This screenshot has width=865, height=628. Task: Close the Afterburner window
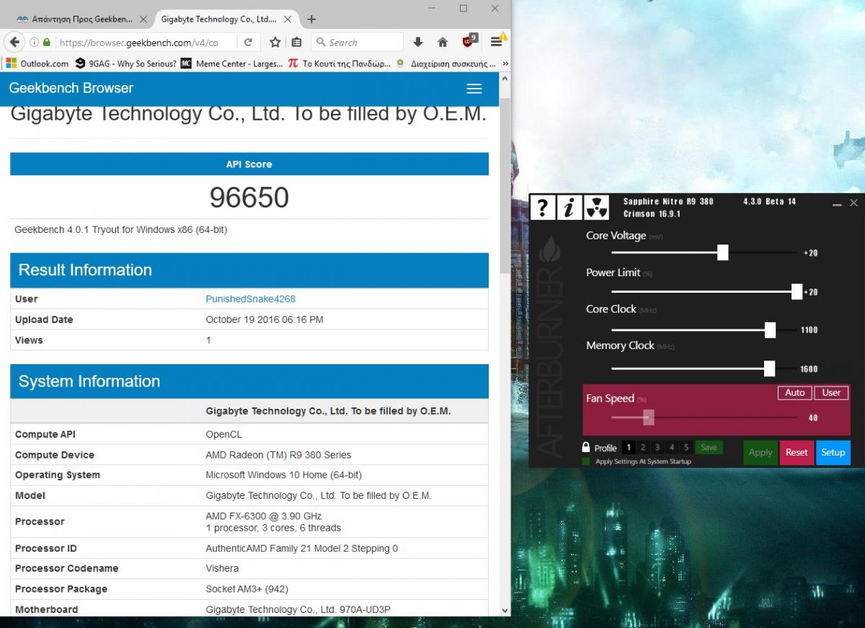pos(854,203)
